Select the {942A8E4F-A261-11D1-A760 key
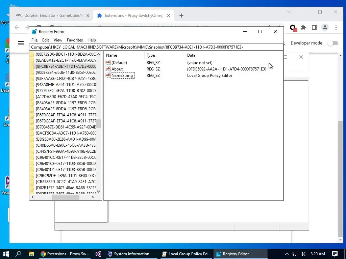Viewport: 346px width, 259px height. click(66, 85)
